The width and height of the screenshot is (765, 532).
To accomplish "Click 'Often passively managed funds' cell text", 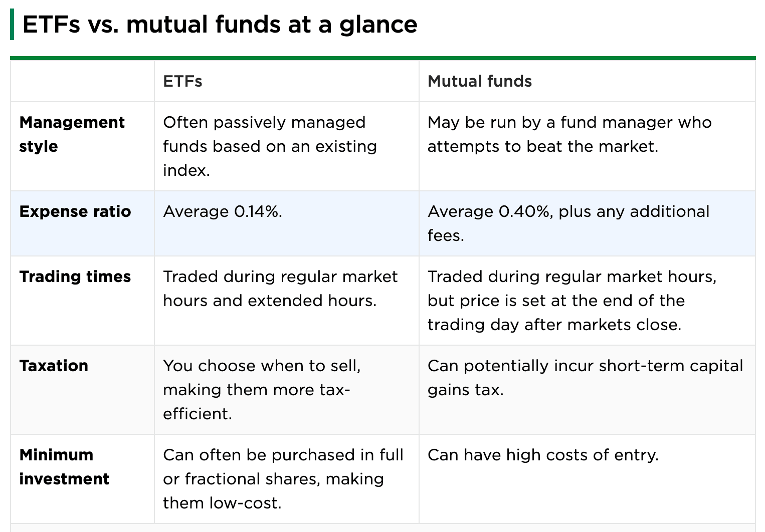I will pos(270,146).
